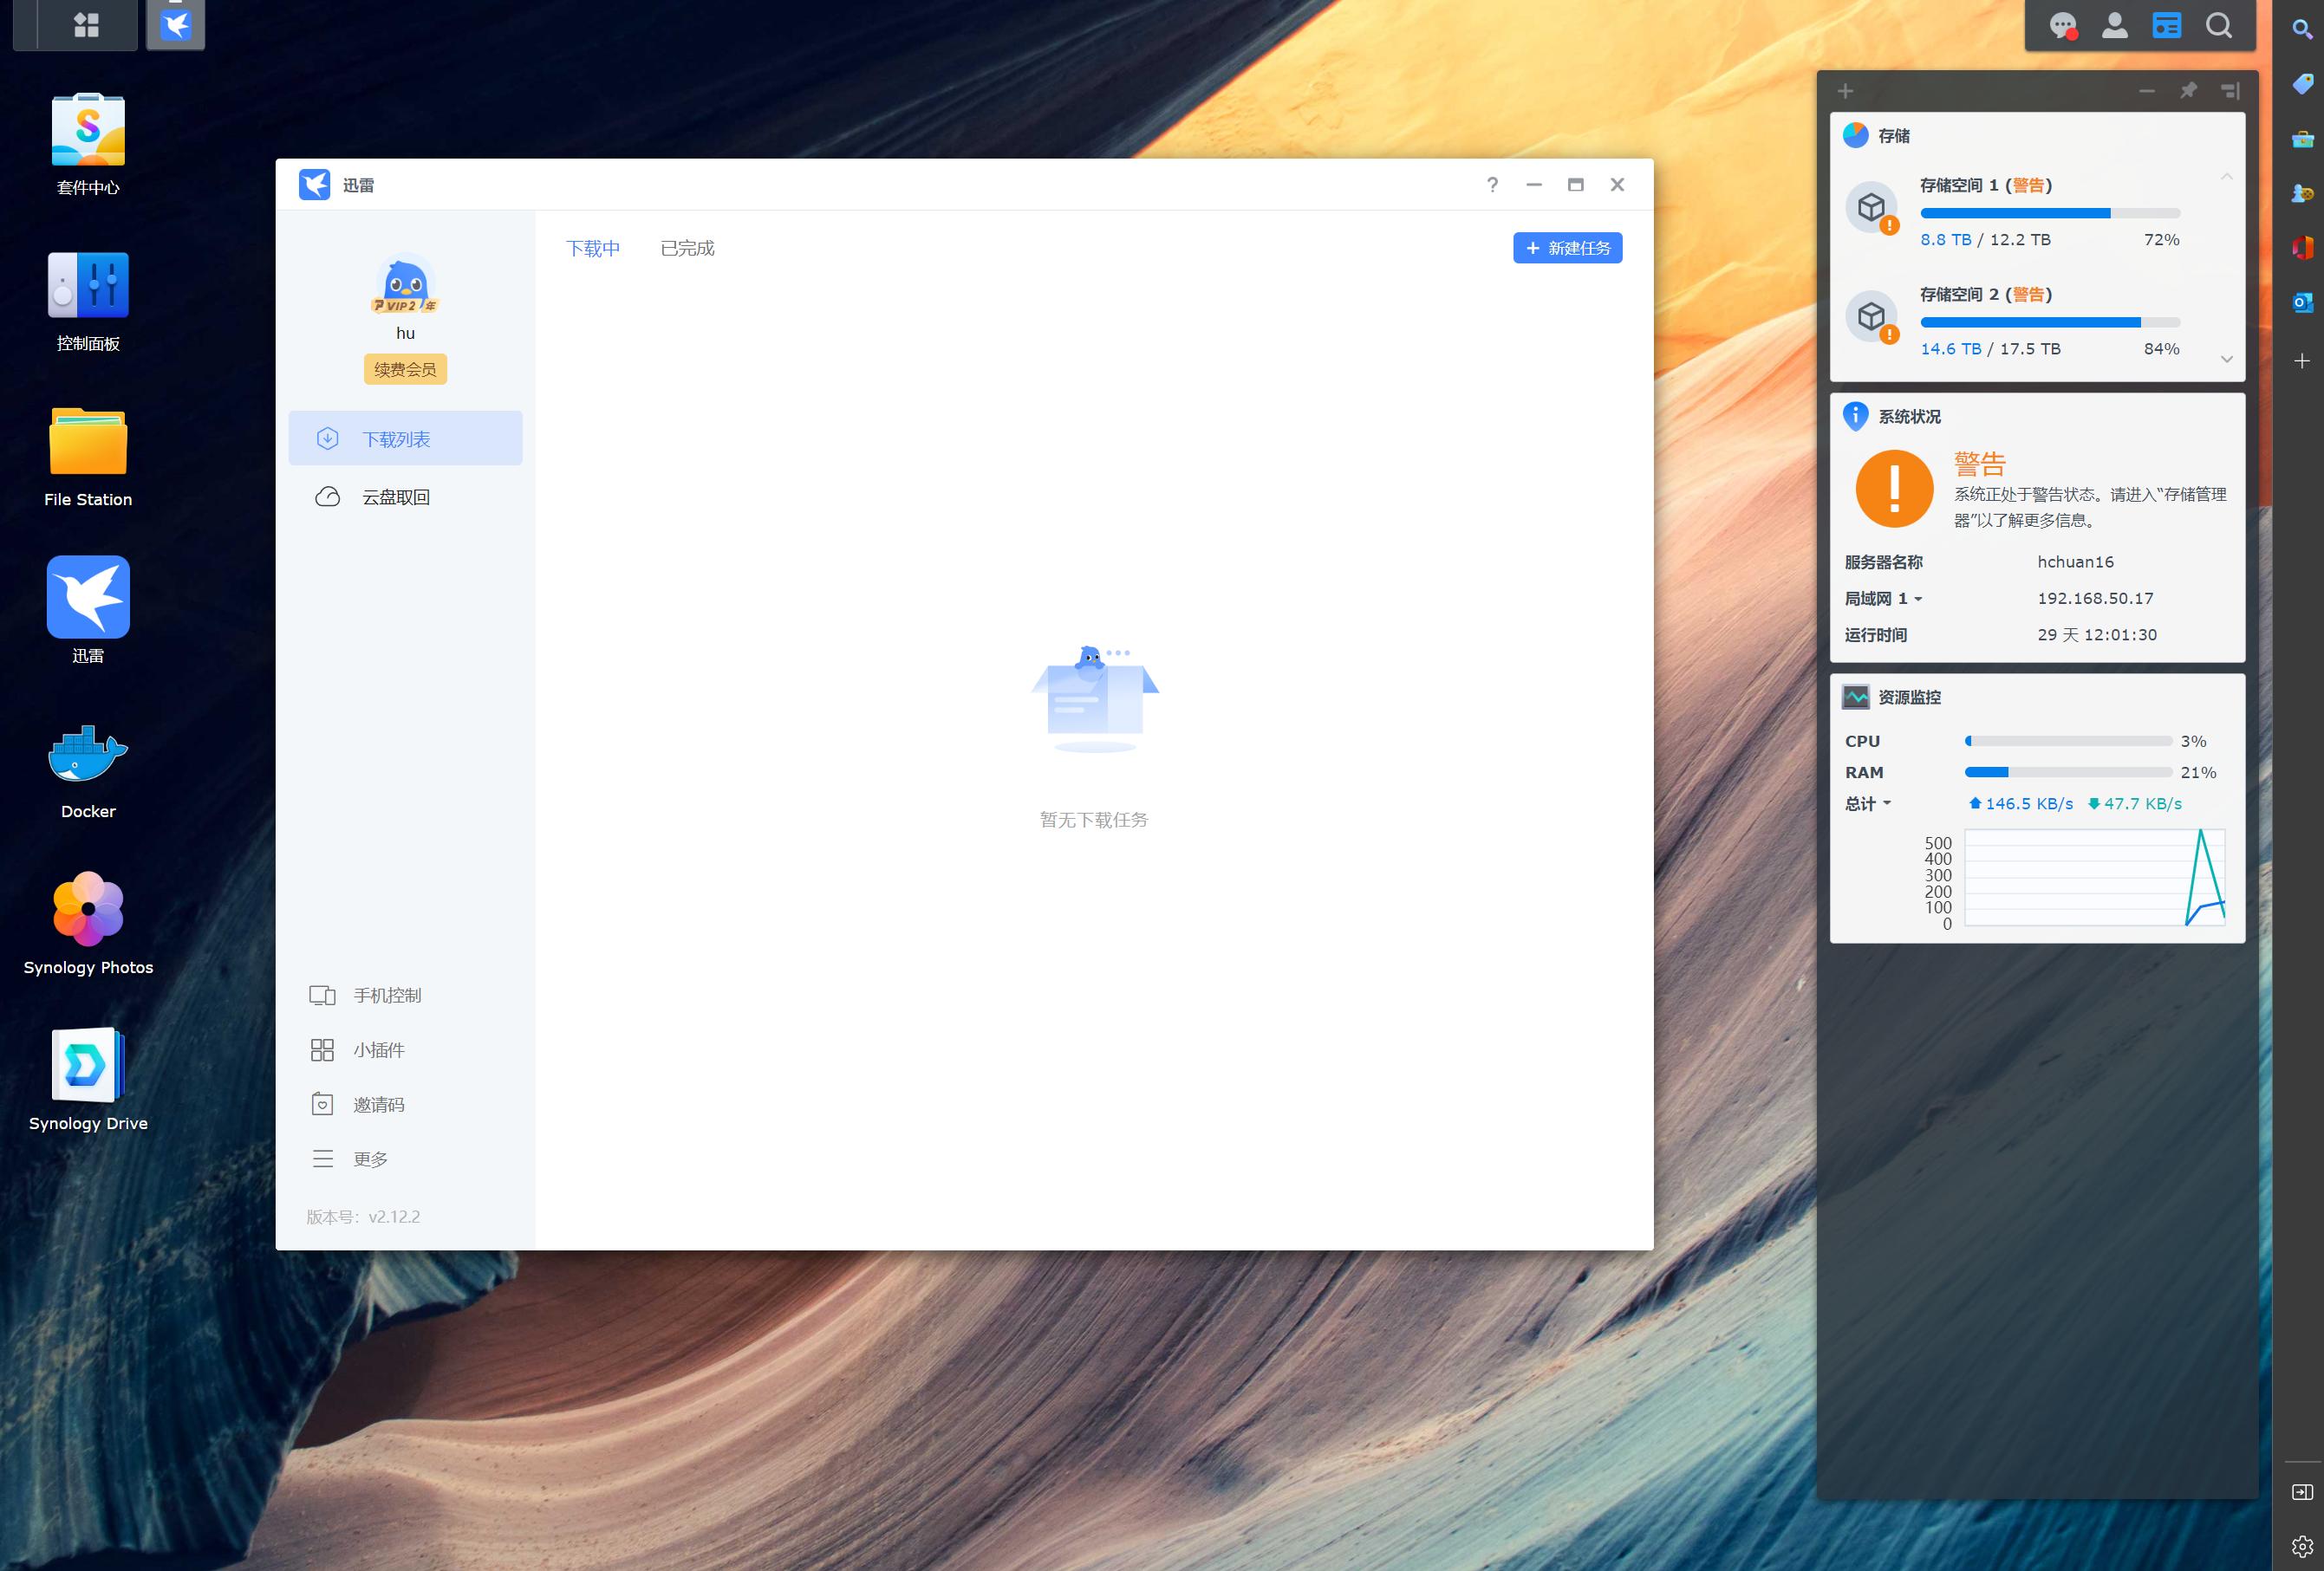Open the Main Menu grid icon

point(87,25)
